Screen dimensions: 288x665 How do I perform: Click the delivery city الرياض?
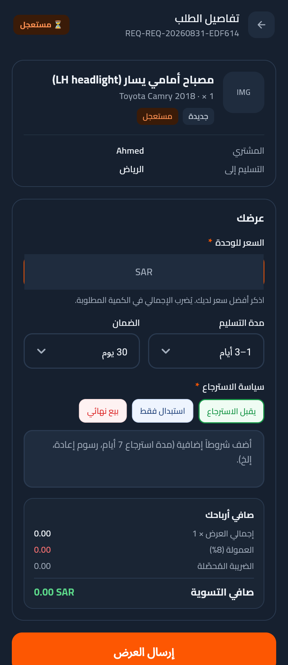[131, 169]
